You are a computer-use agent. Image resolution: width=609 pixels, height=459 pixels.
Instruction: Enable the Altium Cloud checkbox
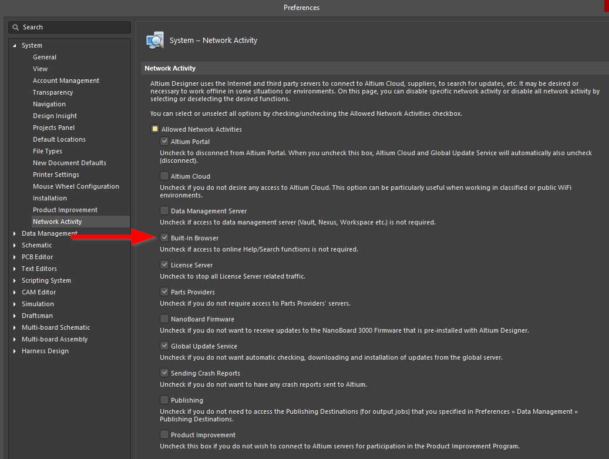164,176
